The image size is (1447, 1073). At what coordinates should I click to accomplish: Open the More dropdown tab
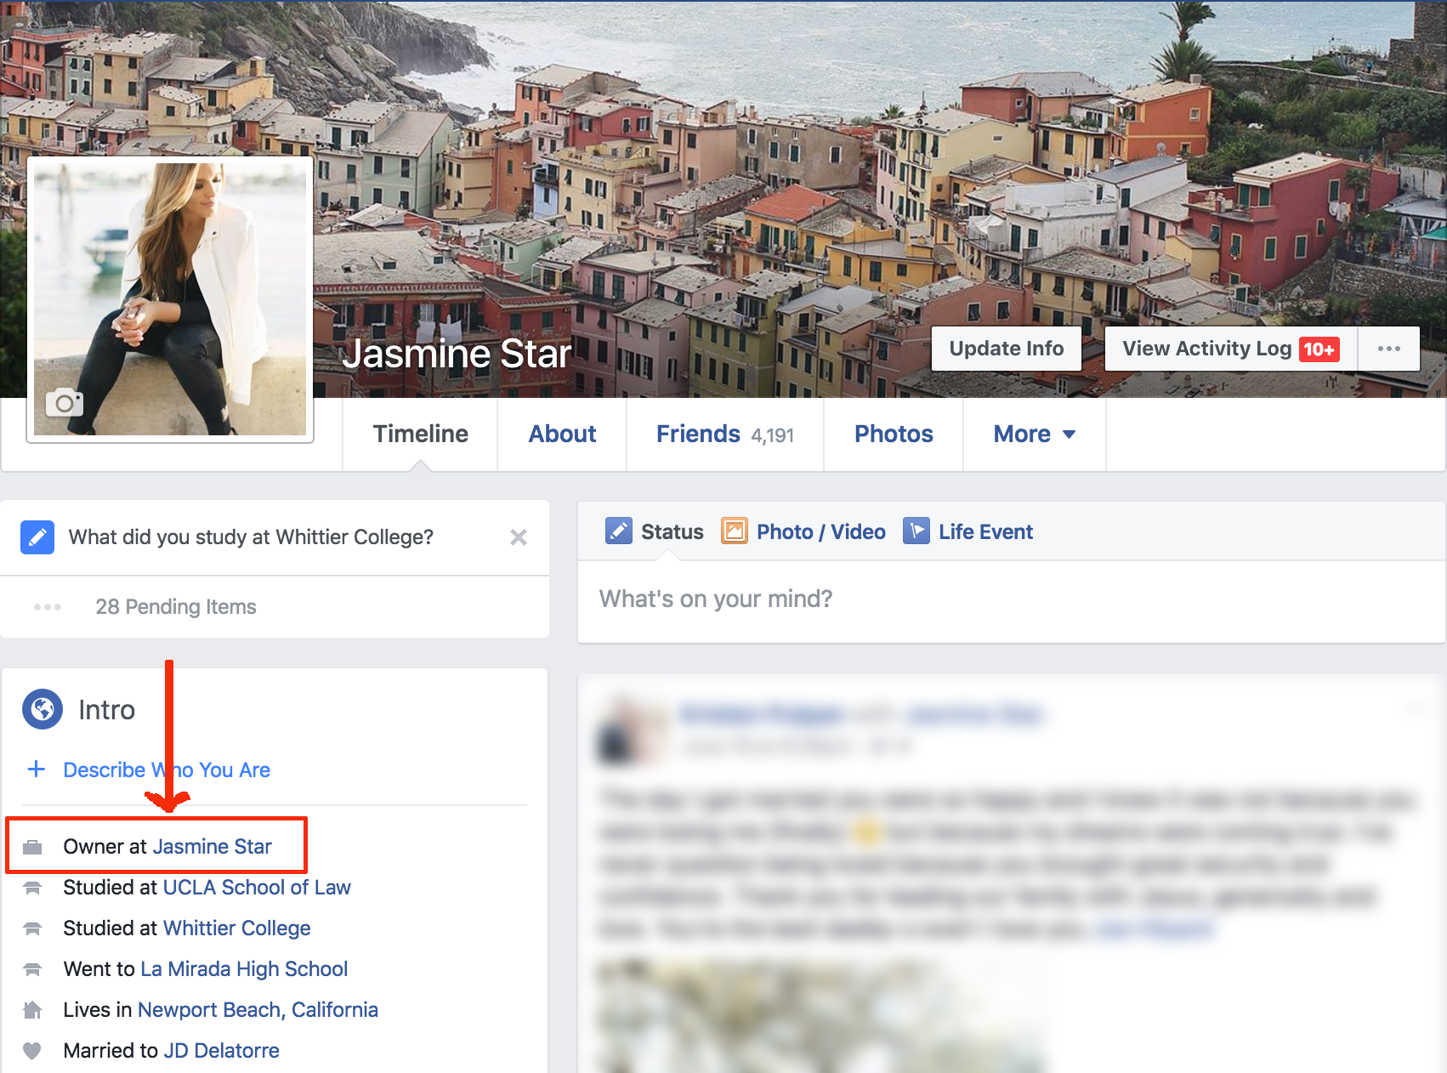pyautogui.click(x=1034, y=434)
